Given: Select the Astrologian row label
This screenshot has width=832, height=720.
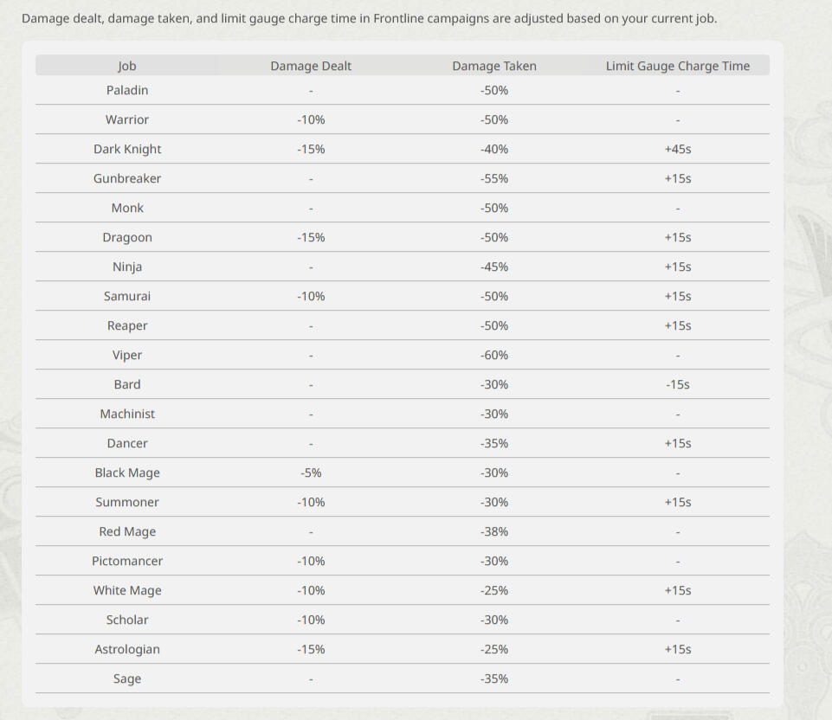Looking at the screenshot, I should (127, 649).
